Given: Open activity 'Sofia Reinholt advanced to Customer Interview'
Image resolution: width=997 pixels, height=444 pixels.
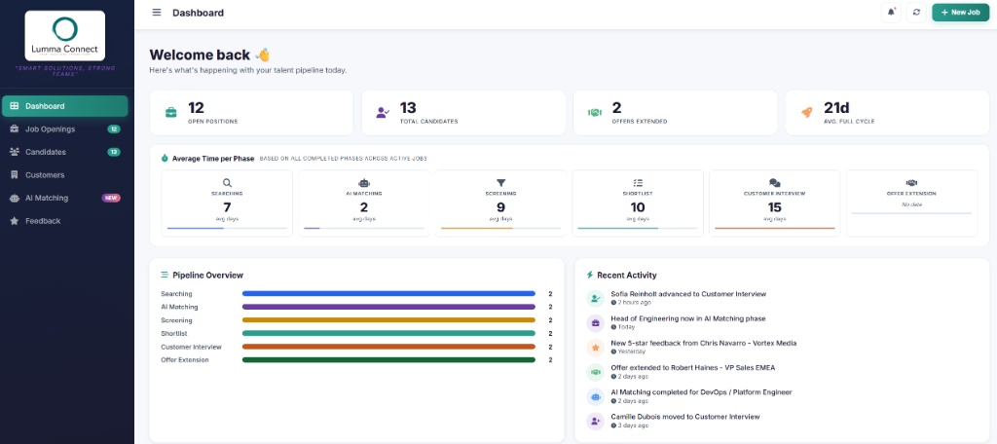Looking at the screenshot, I should pos(688,294).
